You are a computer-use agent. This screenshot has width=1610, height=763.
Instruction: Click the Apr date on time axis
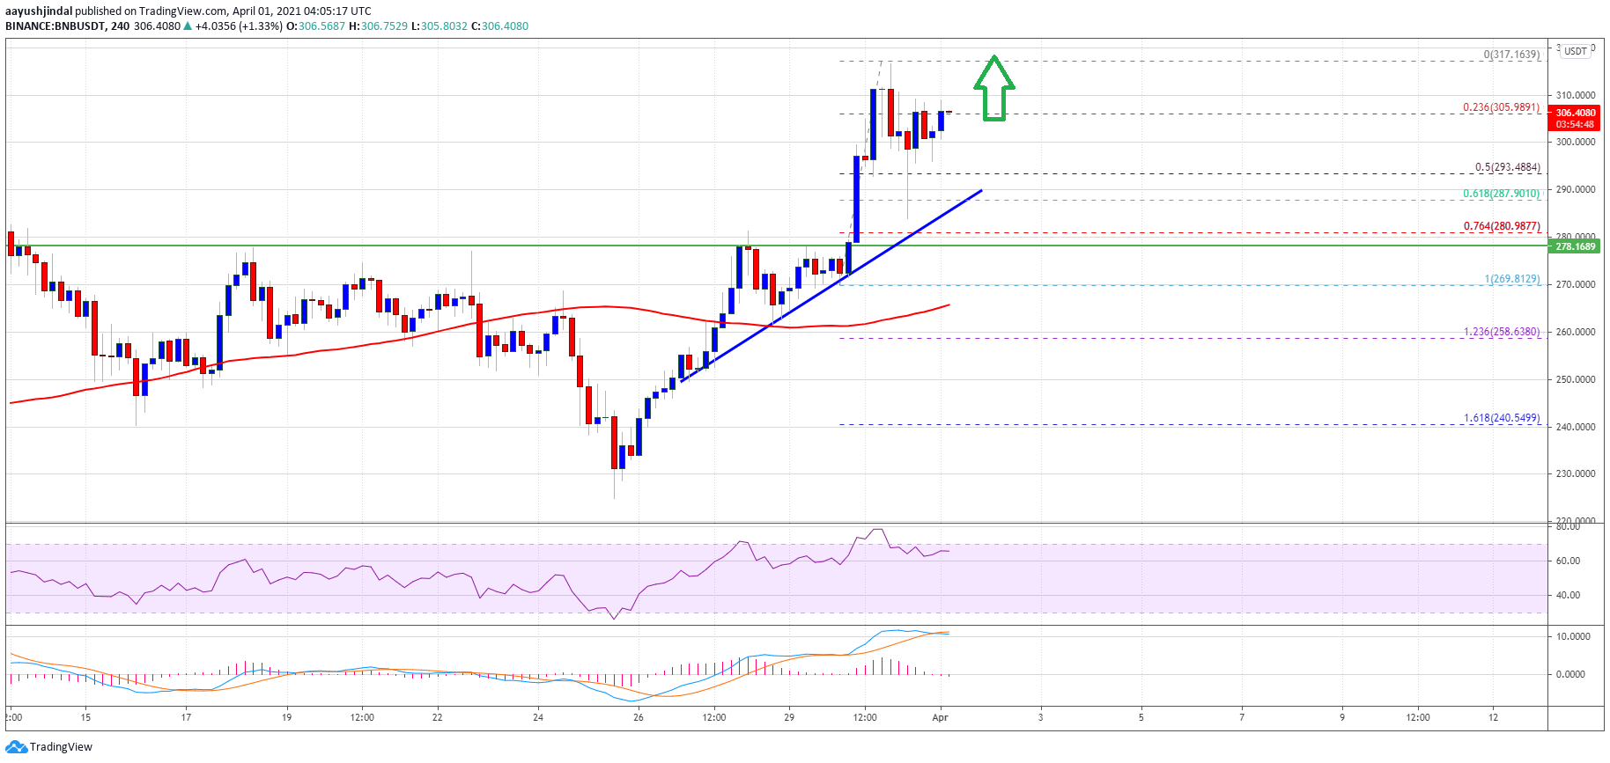(941, 717)
